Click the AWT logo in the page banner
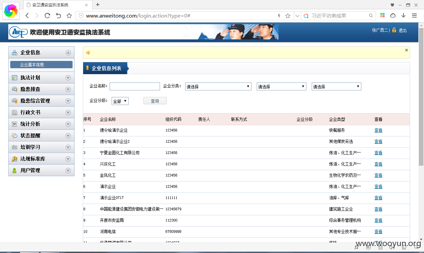This screenshot has width=424, height=253. click(18, 32)
